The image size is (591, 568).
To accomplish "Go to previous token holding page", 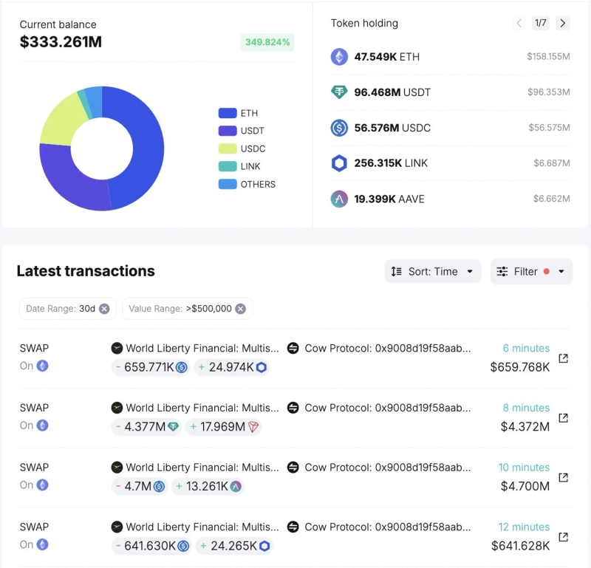I will [519, 23].
